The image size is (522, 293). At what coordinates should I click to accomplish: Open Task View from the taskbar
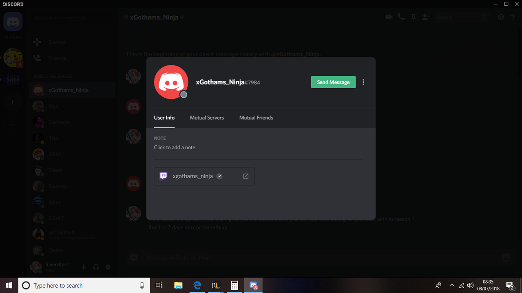point(159,285)
